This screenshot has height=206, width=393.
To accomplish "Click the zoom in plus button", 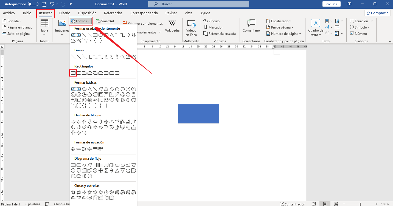I will tap(376, 204).
